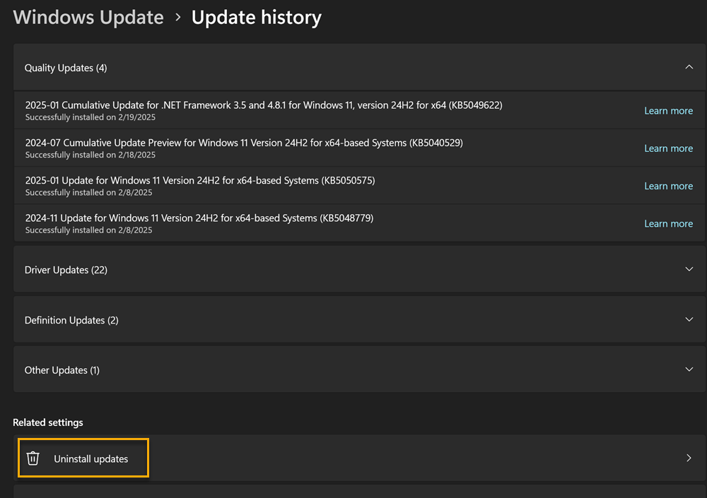Click the Driver Updates (22) label
The width and height of the screenshot is (707, 498).
pyautogui.click(x=66, y=270)
